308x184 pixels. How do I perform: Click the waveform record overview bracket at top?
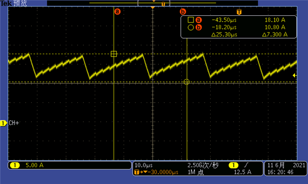154,3
